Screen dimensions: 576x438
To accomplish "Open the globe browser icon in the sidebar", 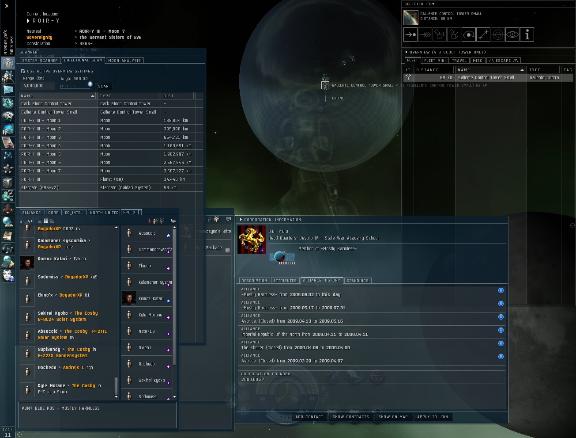I will tap(8, 222).
